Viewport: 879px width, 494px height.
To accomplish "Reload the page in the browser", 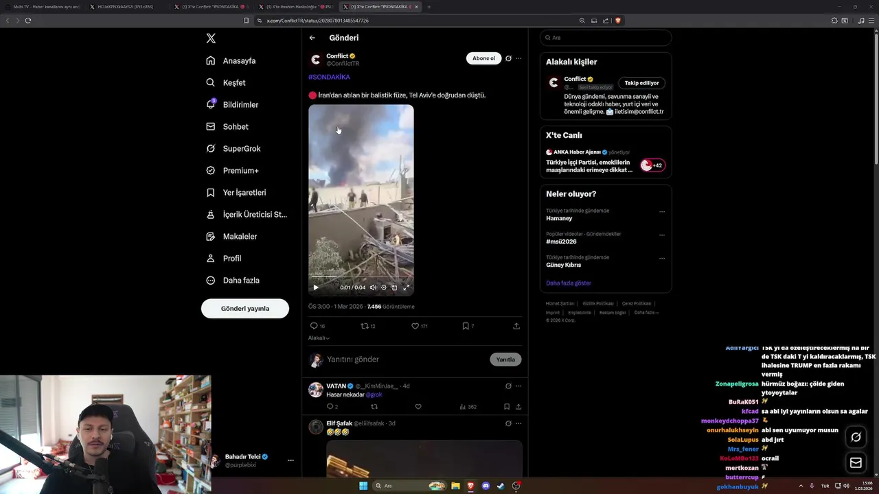I will coord(28,21).
